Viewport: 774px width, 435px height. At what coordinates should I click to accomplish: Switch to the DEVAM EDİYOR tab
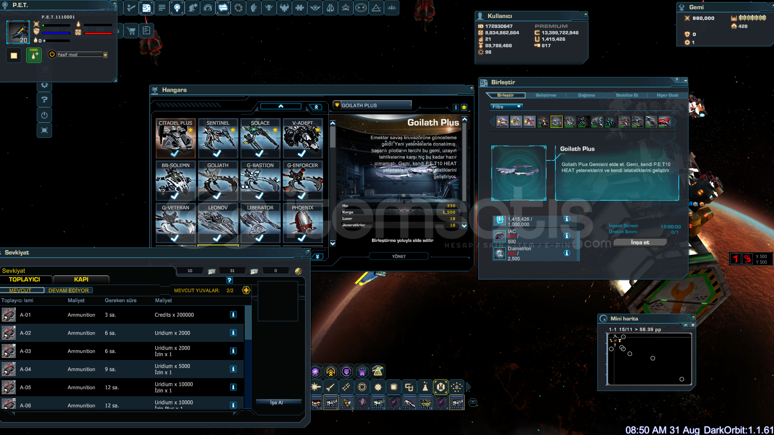point(69,290)
